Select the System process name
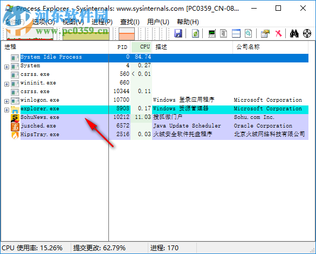The width and height of the screenshot is (316, 254). pyautogui.click(x=30, y=66)
